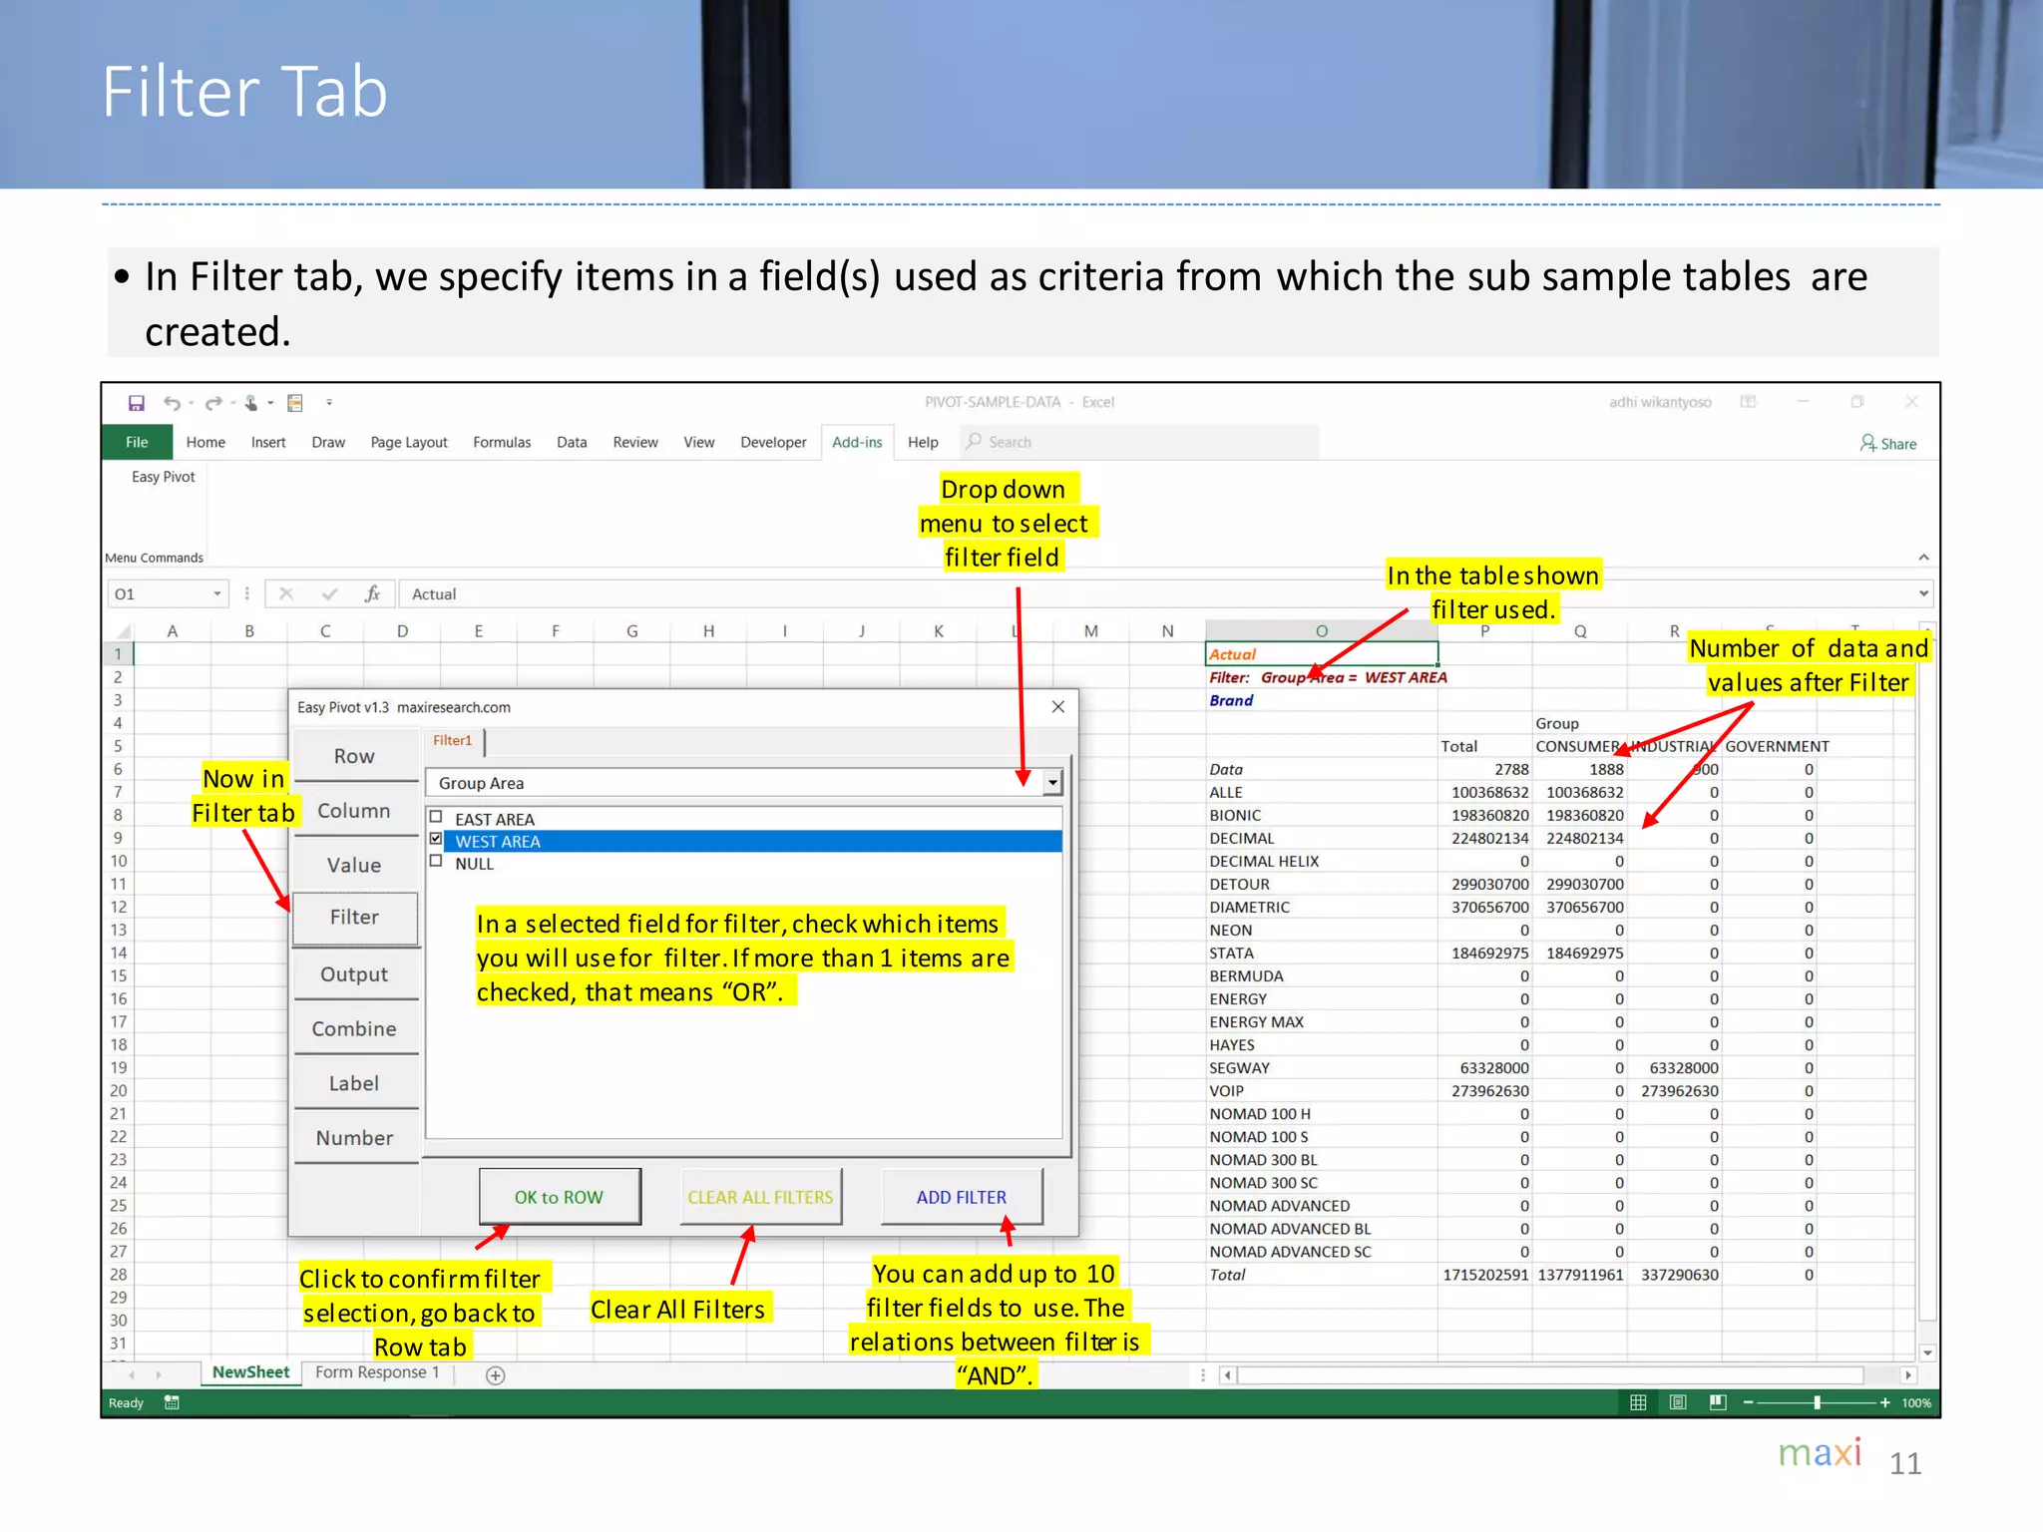Open the Insert ribbon tab
The height and width of the screenshot is (1532, 2043).
point(268,442)
